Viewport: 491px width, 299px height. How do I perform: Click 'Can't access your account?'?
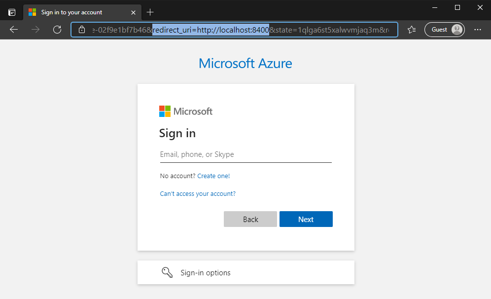click(198, 193)
